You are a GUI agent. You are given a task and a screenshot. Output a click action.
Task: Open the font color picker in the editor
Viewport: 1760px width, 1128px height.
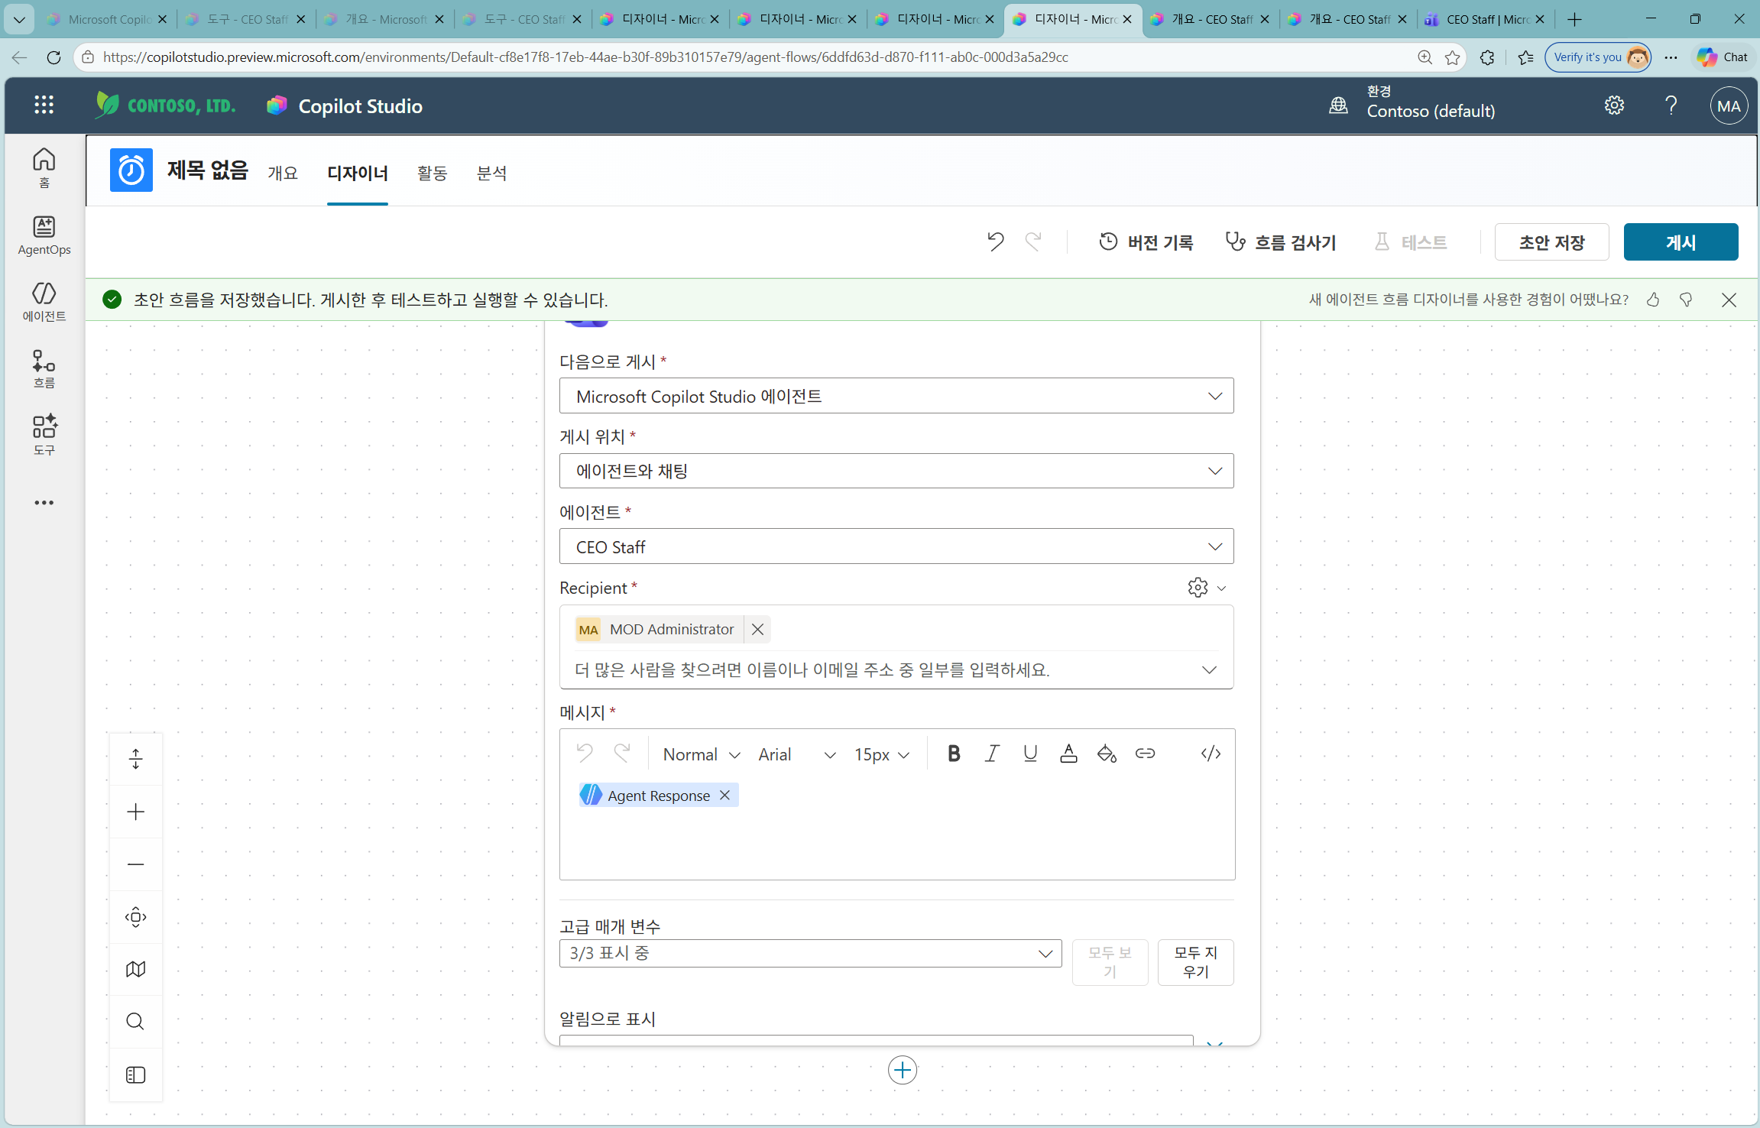(x=1068, y=754)
